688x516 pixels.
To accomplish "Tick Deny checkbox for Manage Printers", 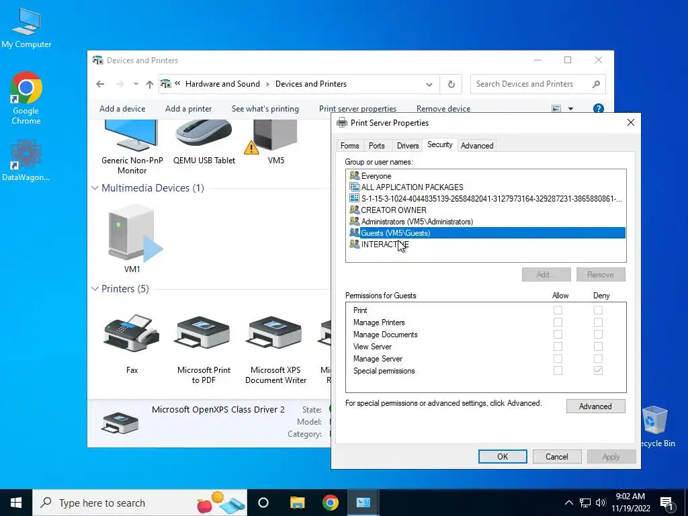I will [x=598, y=322].
